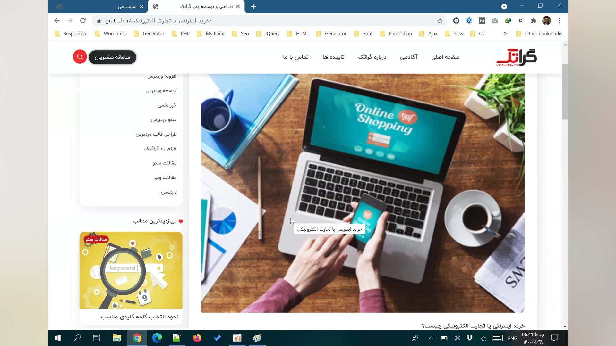Open the Windows notification center

[554, 338]
